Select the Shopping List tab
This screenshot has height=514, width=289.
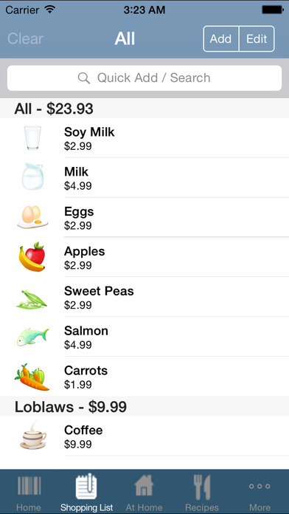pos(86,492)
